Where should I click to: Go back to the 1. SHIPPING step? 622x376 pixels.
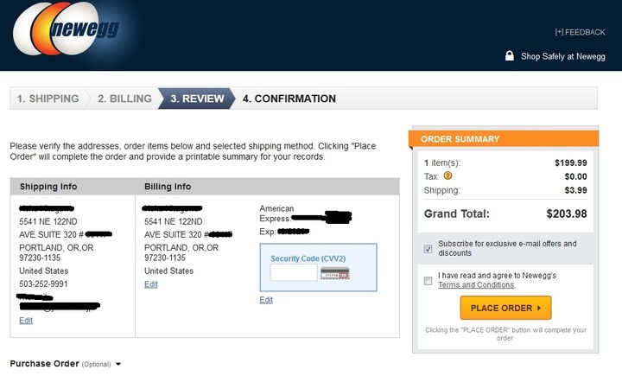(x=48, y=99)
